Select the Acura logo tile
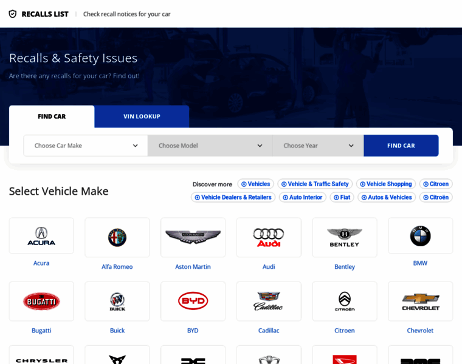Viewport: 462px width, 364px height. tap(41, 236)
